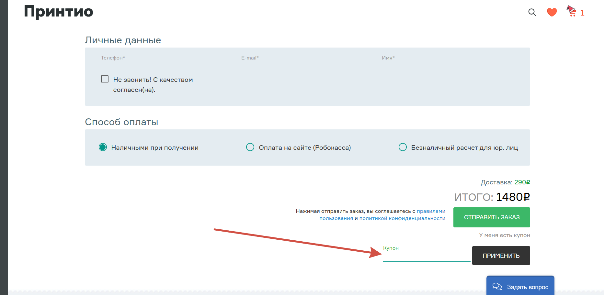
Task: Click the 'Способ оплаты' heading
Action: [121, 122]
